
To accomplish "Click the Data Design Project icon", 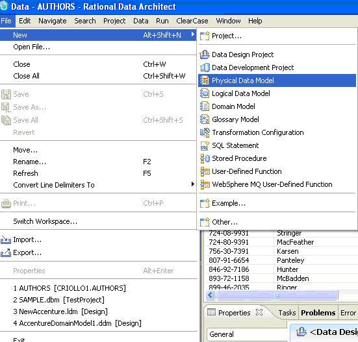I will click(x=205, y=55).
